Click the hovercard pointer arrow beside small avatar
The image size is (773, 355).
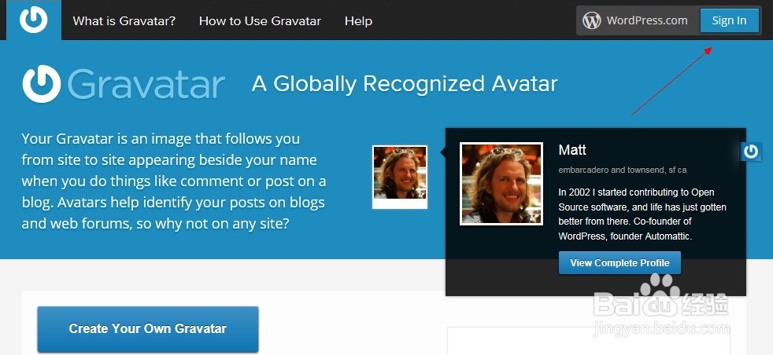442,153
